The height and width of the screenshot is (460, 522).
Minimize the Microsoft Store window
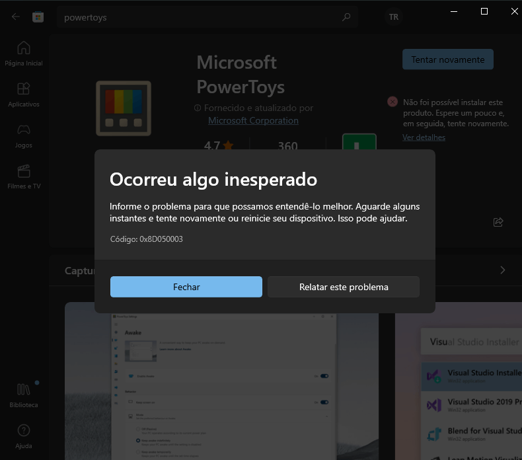(x=454, y=11)
